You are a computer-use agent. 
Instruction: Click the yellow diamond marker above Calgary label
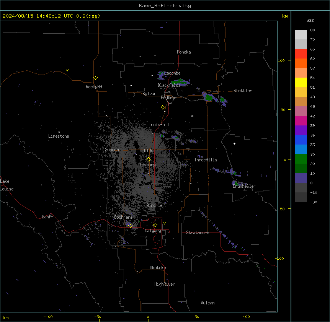click(x=155, y=225)
